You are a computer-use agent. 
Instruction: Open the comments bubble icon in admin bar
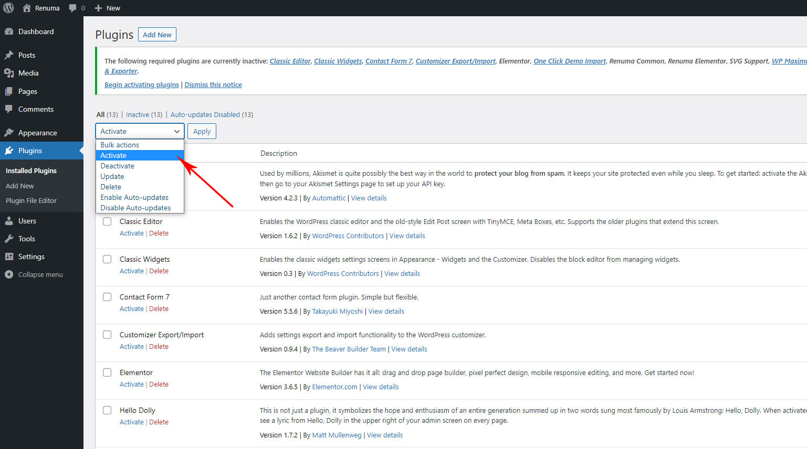pyautogui.click(x=73, y=8)
